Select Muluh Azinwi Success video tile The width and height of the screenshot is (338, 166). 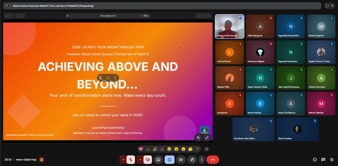pos(230,26)
